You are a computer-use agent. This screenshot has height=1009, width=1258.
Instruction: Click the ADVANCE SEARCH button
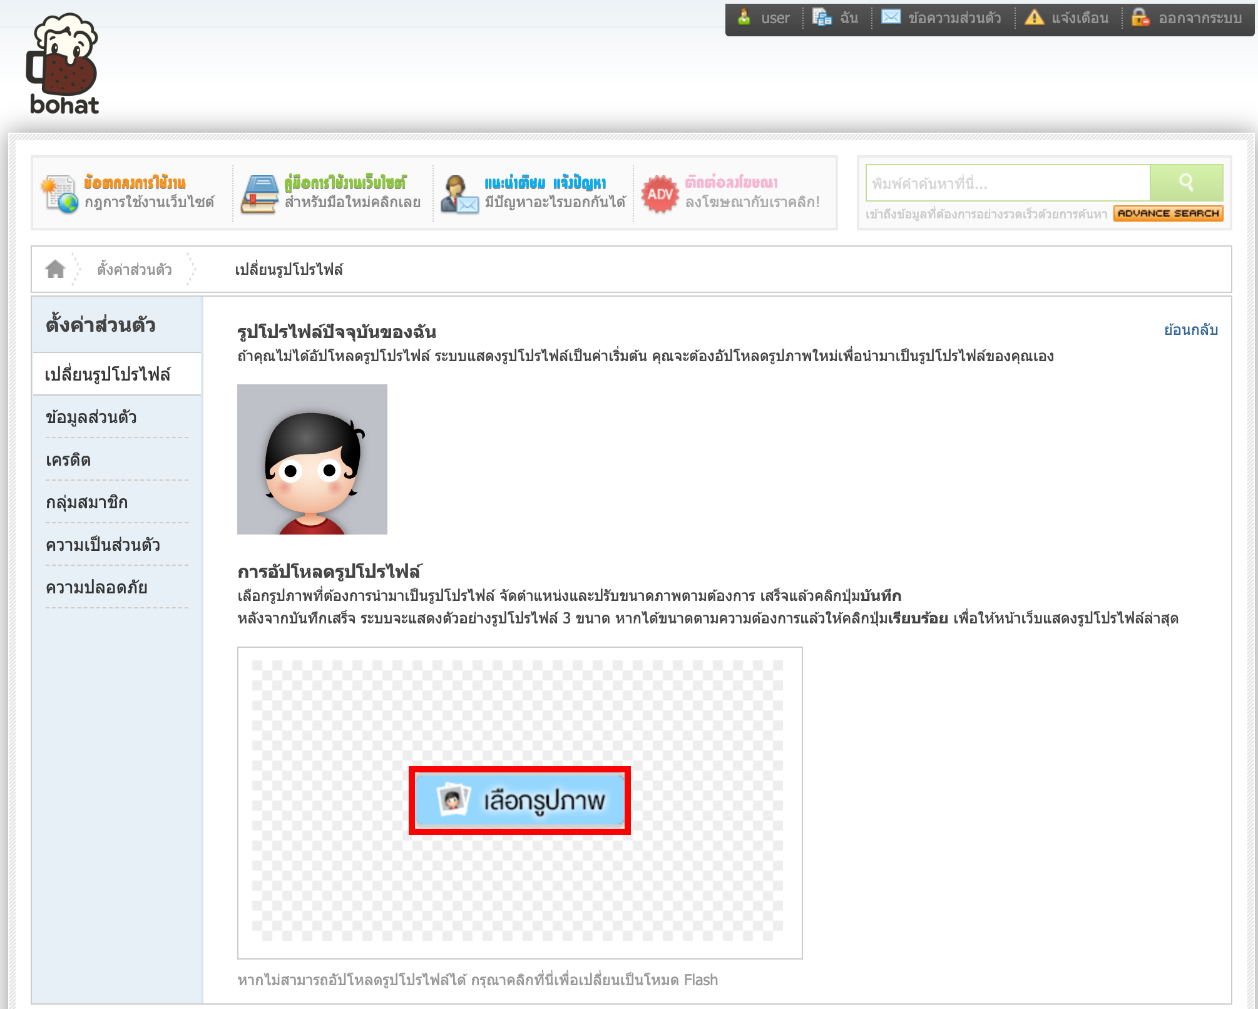coord(1168,213)
